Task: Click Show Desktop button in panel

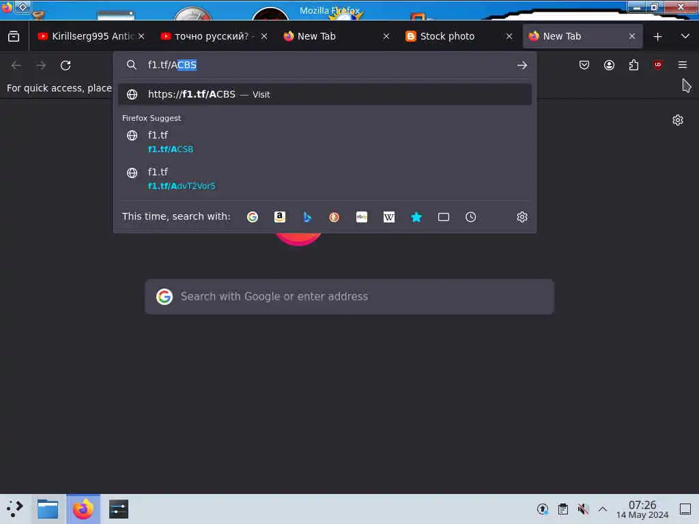Action: point(685,509)
